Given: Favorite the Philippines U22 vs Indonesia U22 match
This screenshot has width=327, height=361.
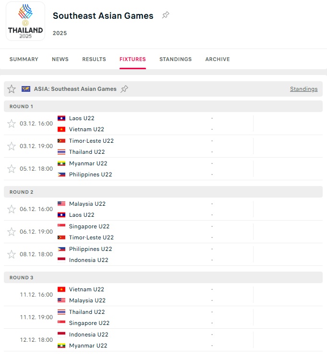Looking at the screenshot, I should tap(12, 254).
